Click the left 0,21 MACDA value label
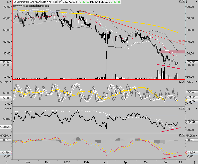 point(6,140)
